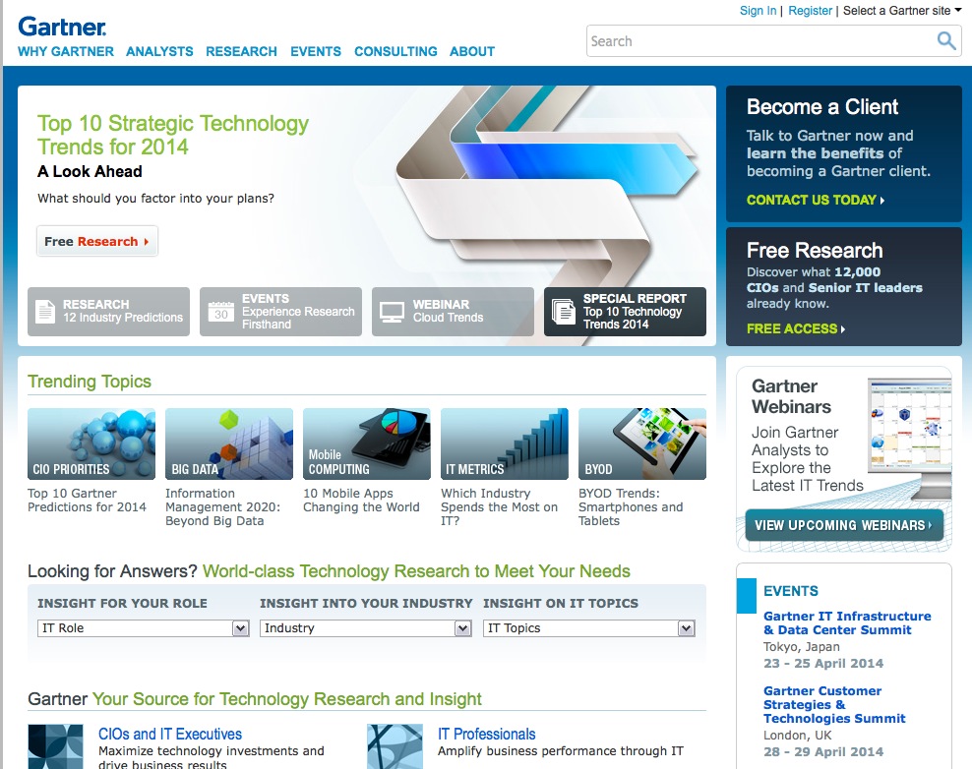Image resolution: width=972 pixels, height=769 pixels.
Task: Open the Analysts navigation menu
Action: coord(159,51)
